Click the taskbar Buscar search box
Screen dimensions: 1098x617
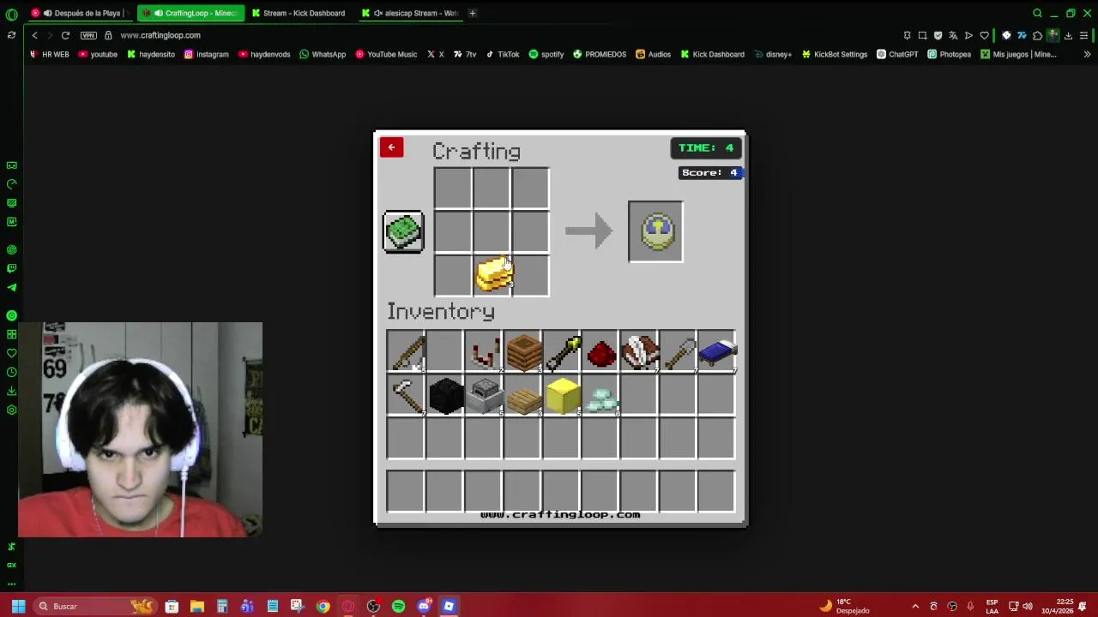[94, 606]
